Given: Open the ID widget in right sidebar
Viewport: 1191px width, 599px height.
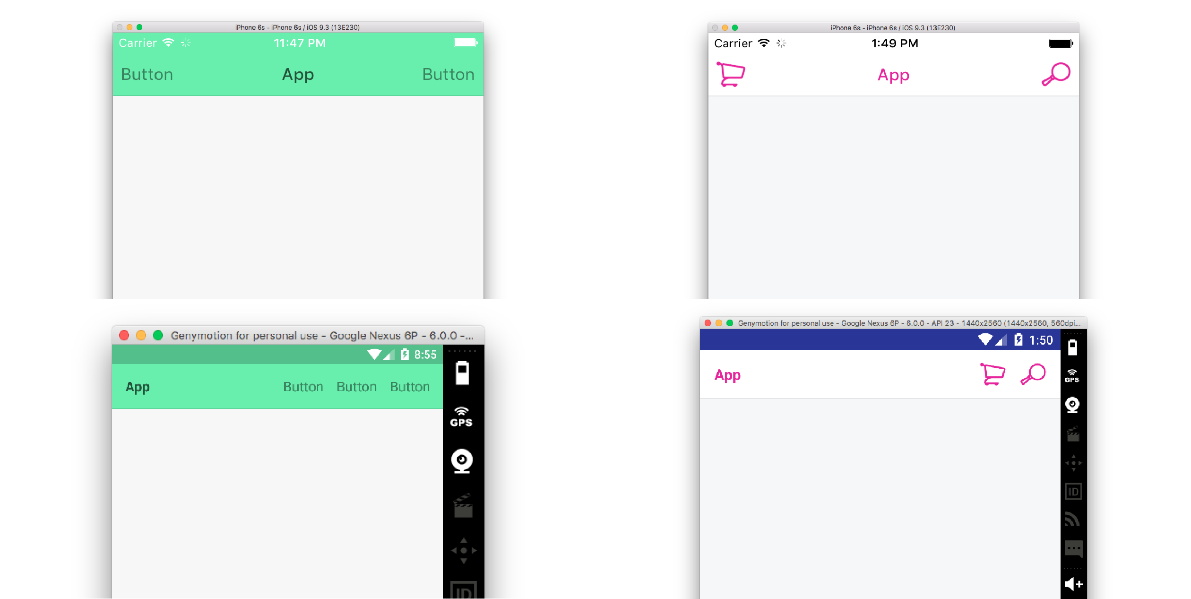Looking at the screenshot, I should tap(1073, 492).
